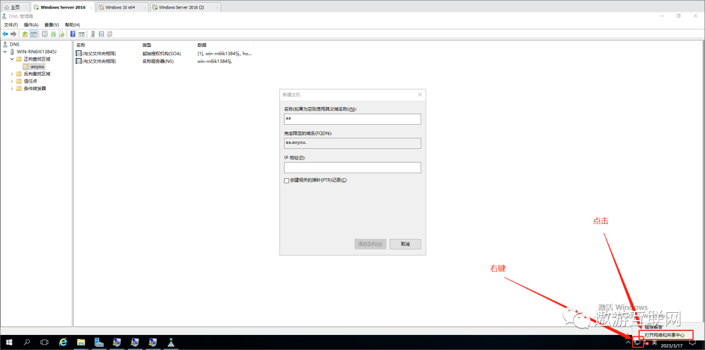The width and height of the screenshot is (705, 350).
Task: Click the blue Back arrow in DNS toolbar
Action: pyautogui.click(x=5, y=34)
